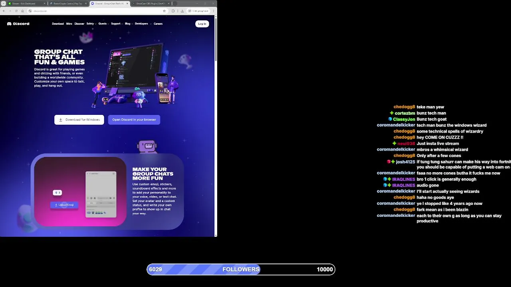Bookmark this page with the star icon
The width and height of the screenshot is (511, 287).
164,11
